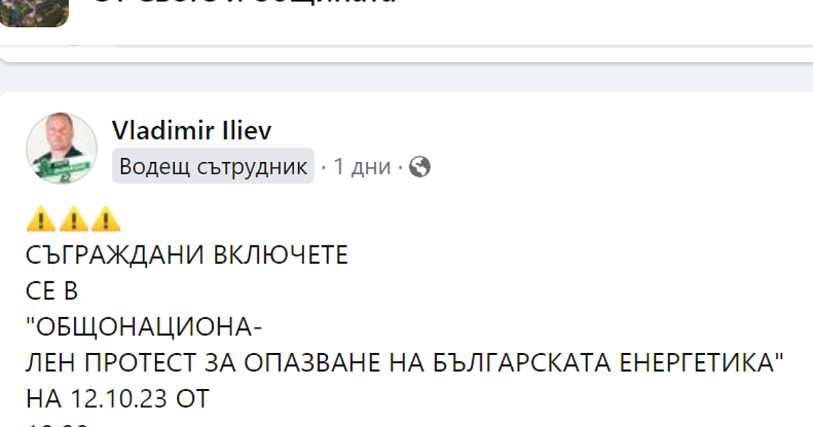Click the line reading СЪГРАЖДАНИ ВКЛЮЧЕТЕ
813x427 pixels.
click(x=188, y=255)
